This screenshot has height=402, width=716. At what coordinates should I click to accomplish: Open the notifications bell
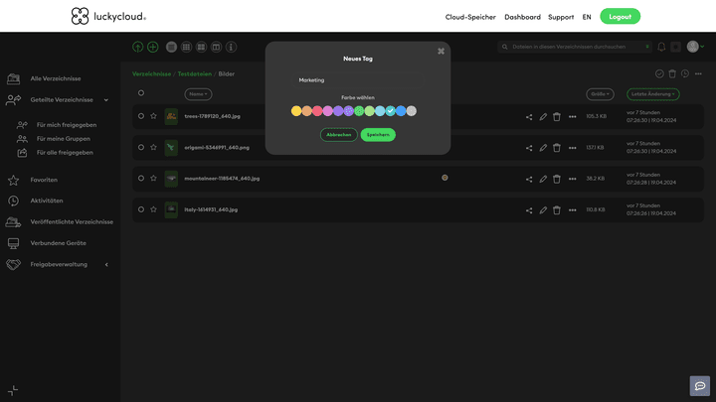661,47
